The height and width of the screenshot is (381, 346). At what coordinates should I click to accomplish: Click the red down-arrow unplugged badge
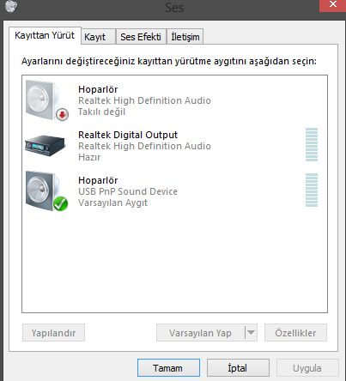pyautogui.click(x=62, y=115)
